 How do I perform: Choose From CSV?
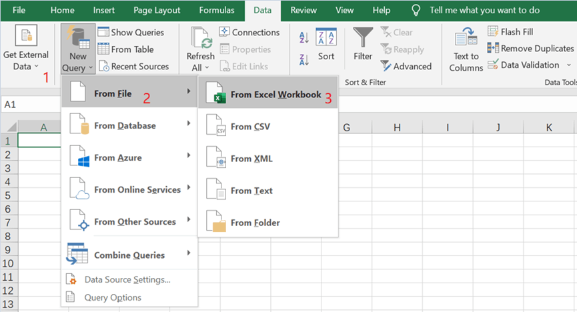click(268, 126)
